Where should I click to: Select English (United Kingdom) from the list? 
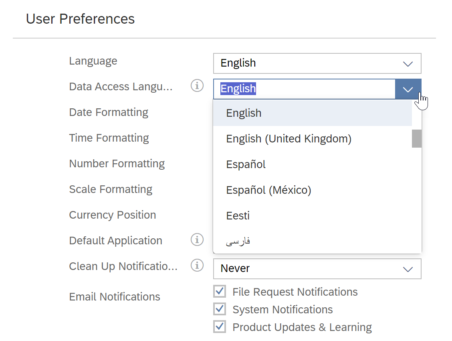289,138
